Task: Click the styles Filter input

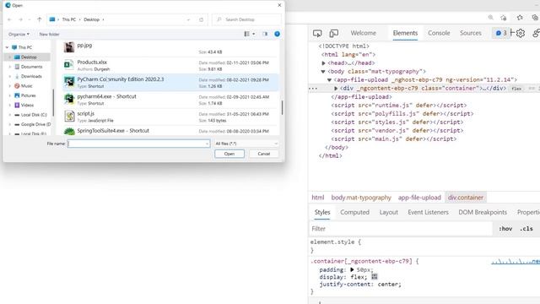Action: click(x=401, y=229)
